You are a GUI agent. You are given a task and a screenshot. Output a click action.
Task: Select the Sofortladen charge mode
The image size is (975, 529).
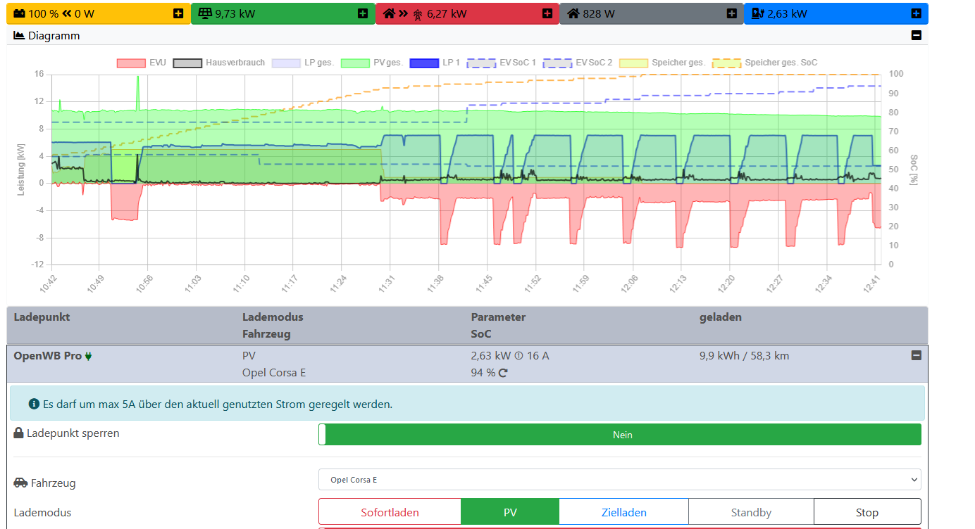point(390,512)
